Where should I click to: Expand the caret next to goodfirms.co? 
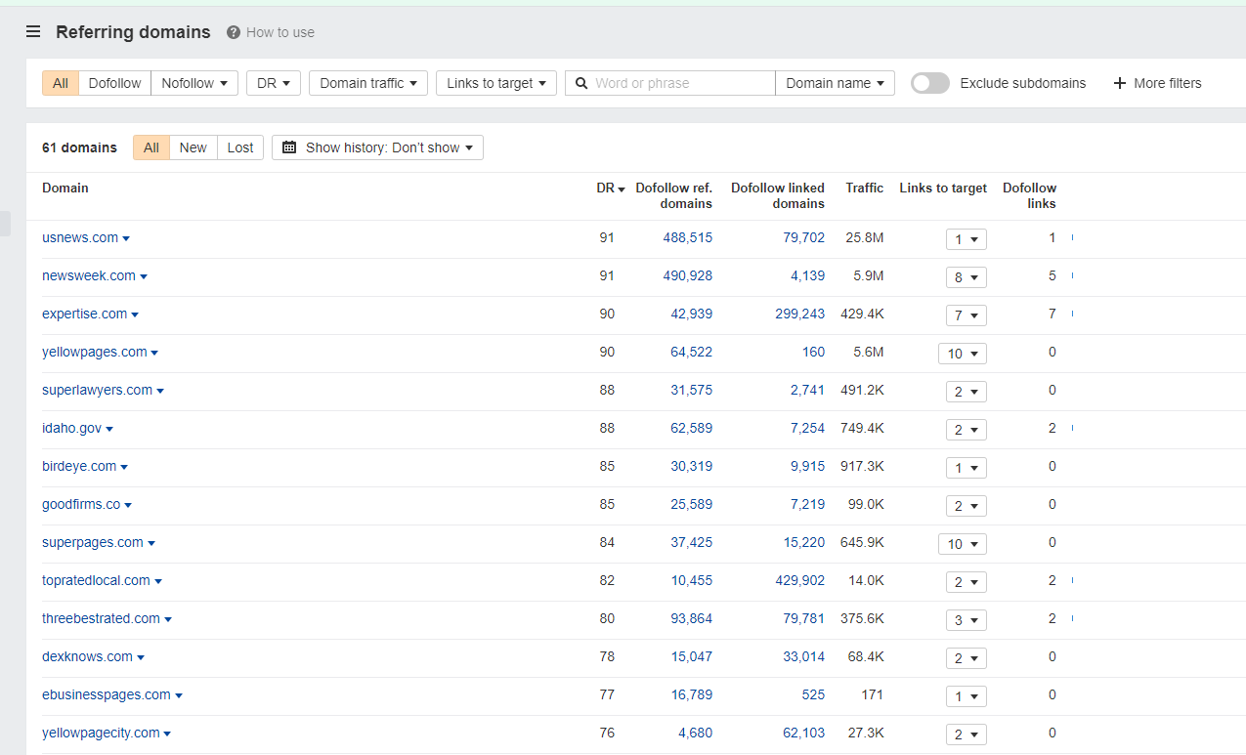pyautogui.click(x=128, y=505)
